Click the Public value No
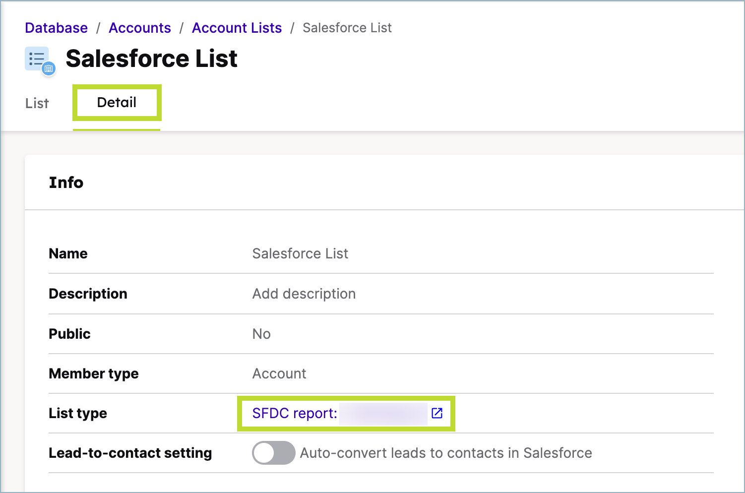Viewport: 745px width, 493px height. point(261,334)
